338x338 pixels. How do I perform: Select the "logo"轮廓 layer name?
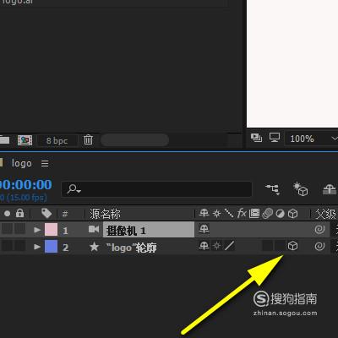pos(131,248)
